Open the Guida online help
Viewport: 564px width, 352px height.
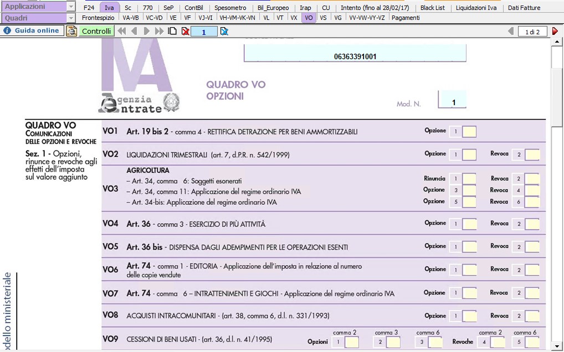[33, 31]
